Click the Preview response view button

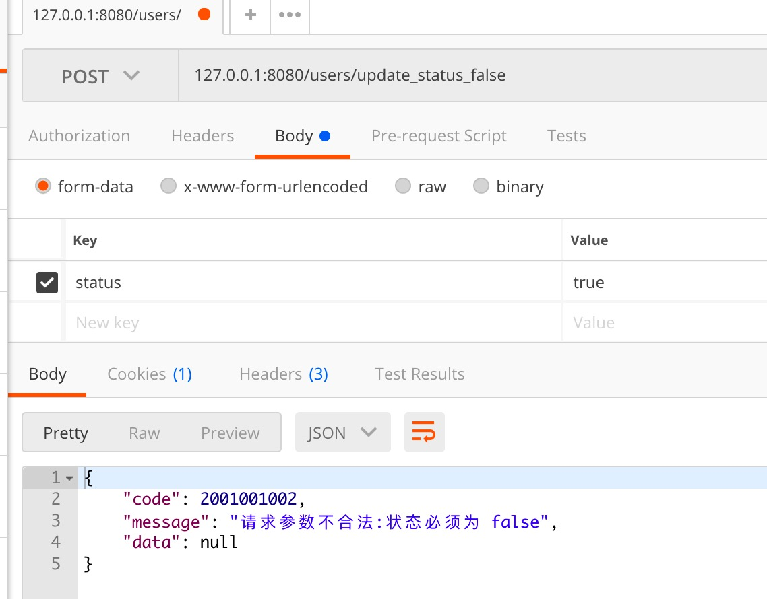pyautogui.click(x=230, y=431)
